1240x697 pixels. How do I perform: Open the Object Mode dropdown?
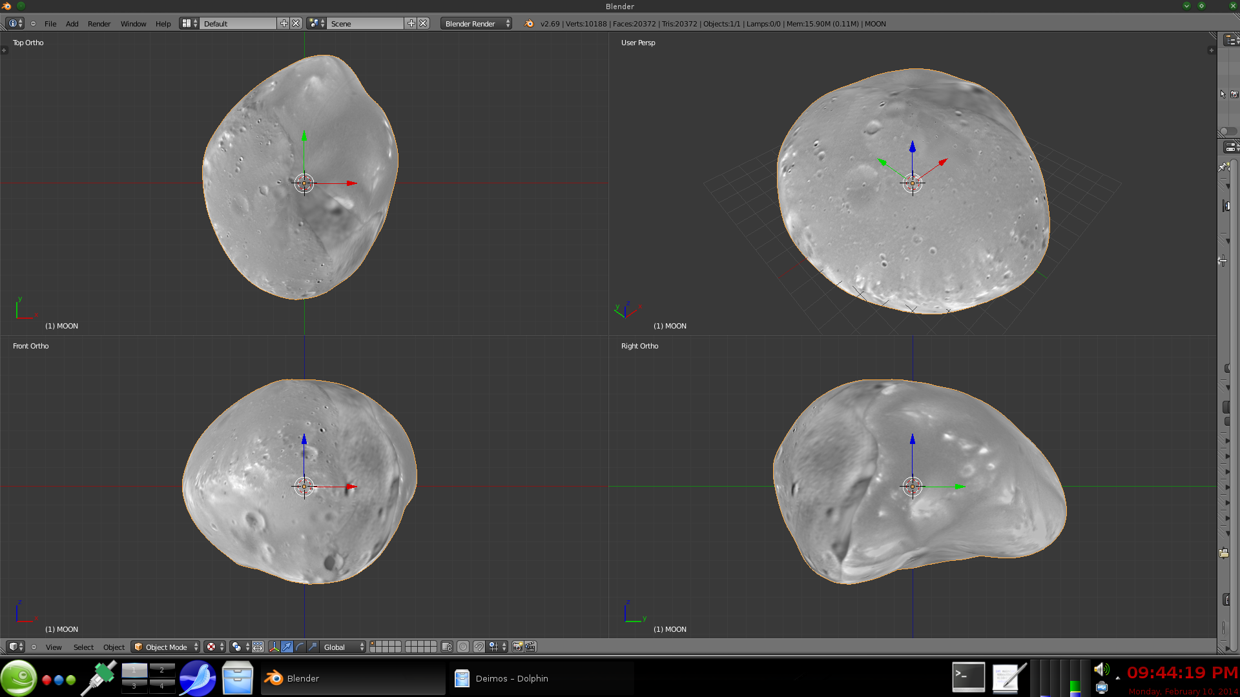pos(165,647)
